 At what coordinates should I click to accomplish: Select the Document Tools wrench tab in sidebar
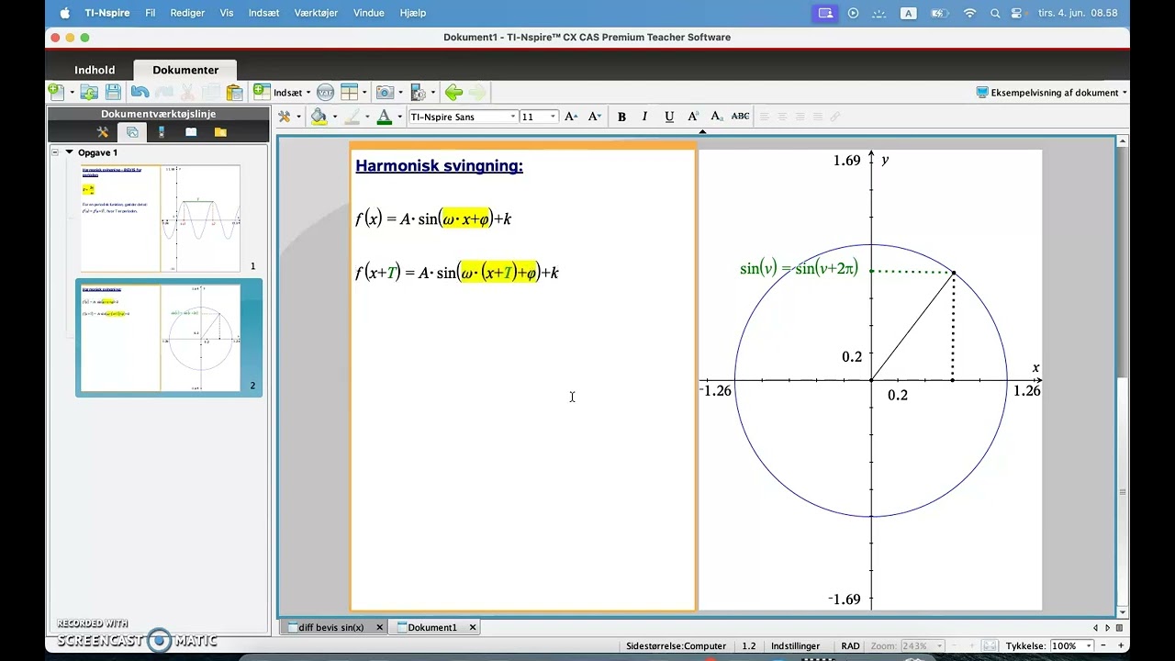[103, 132]
